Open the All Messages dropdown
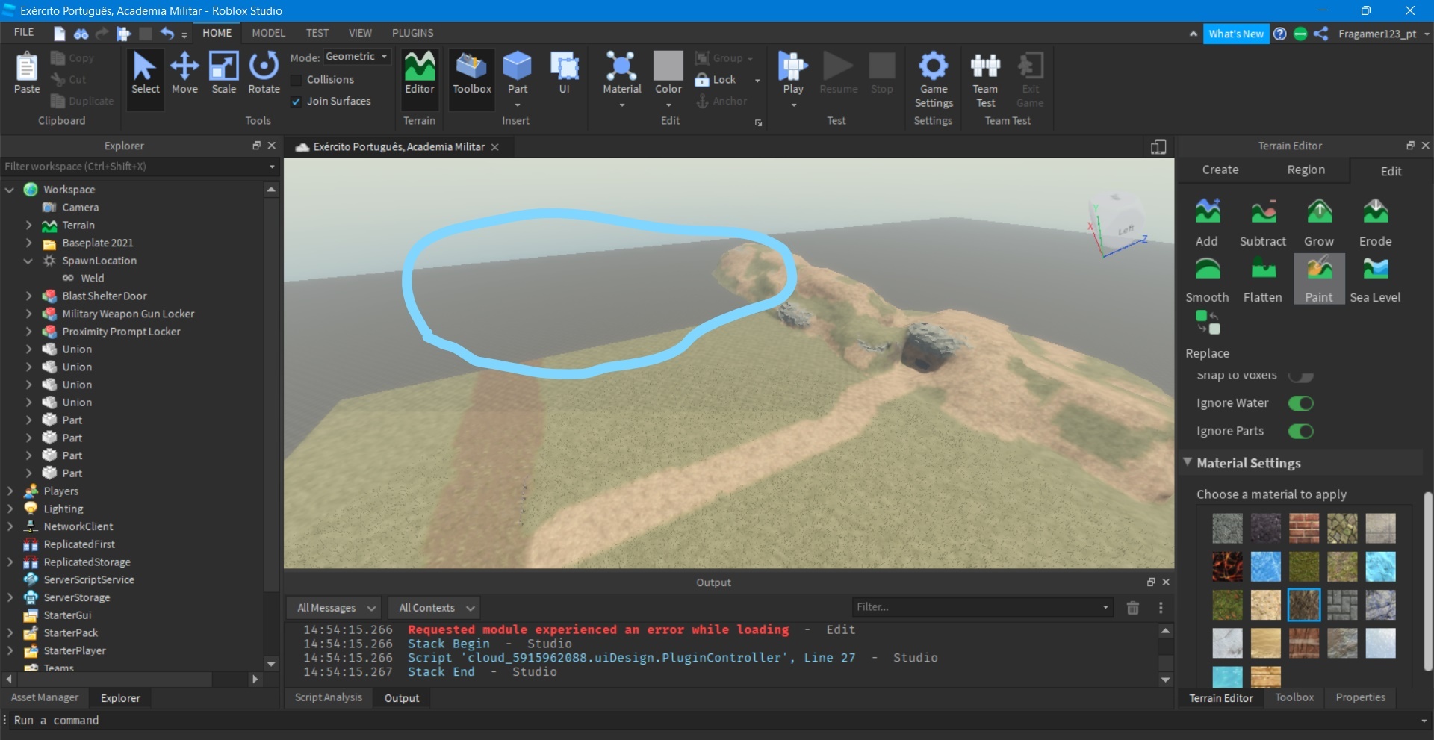Screen dimensions: 1434x740 (335, 608)
